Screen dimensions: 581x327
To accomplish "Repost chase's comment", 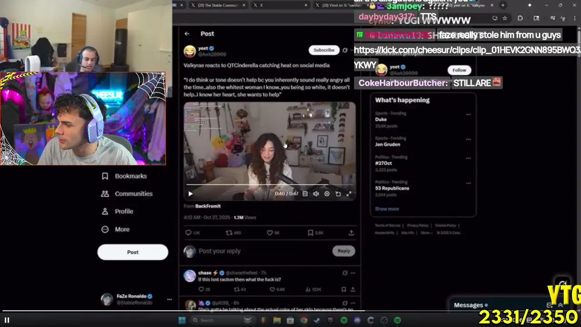I will pos(240,289).
